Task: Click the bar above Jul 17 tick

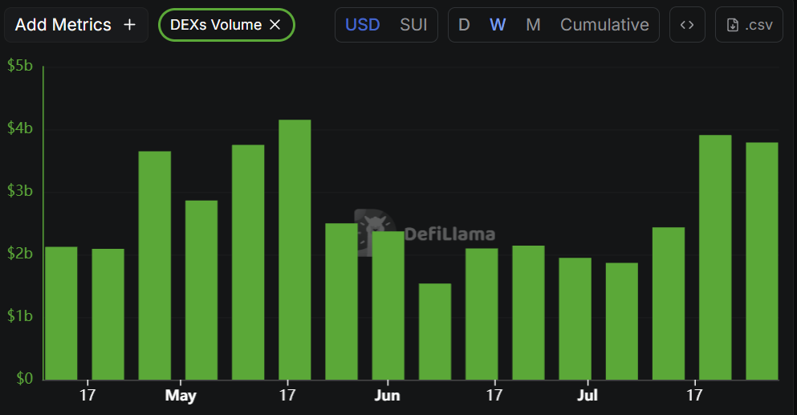Action: (715, 258)
